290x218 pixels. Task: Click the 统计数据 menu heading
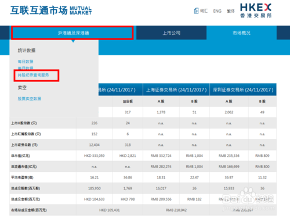click(27, 51)
